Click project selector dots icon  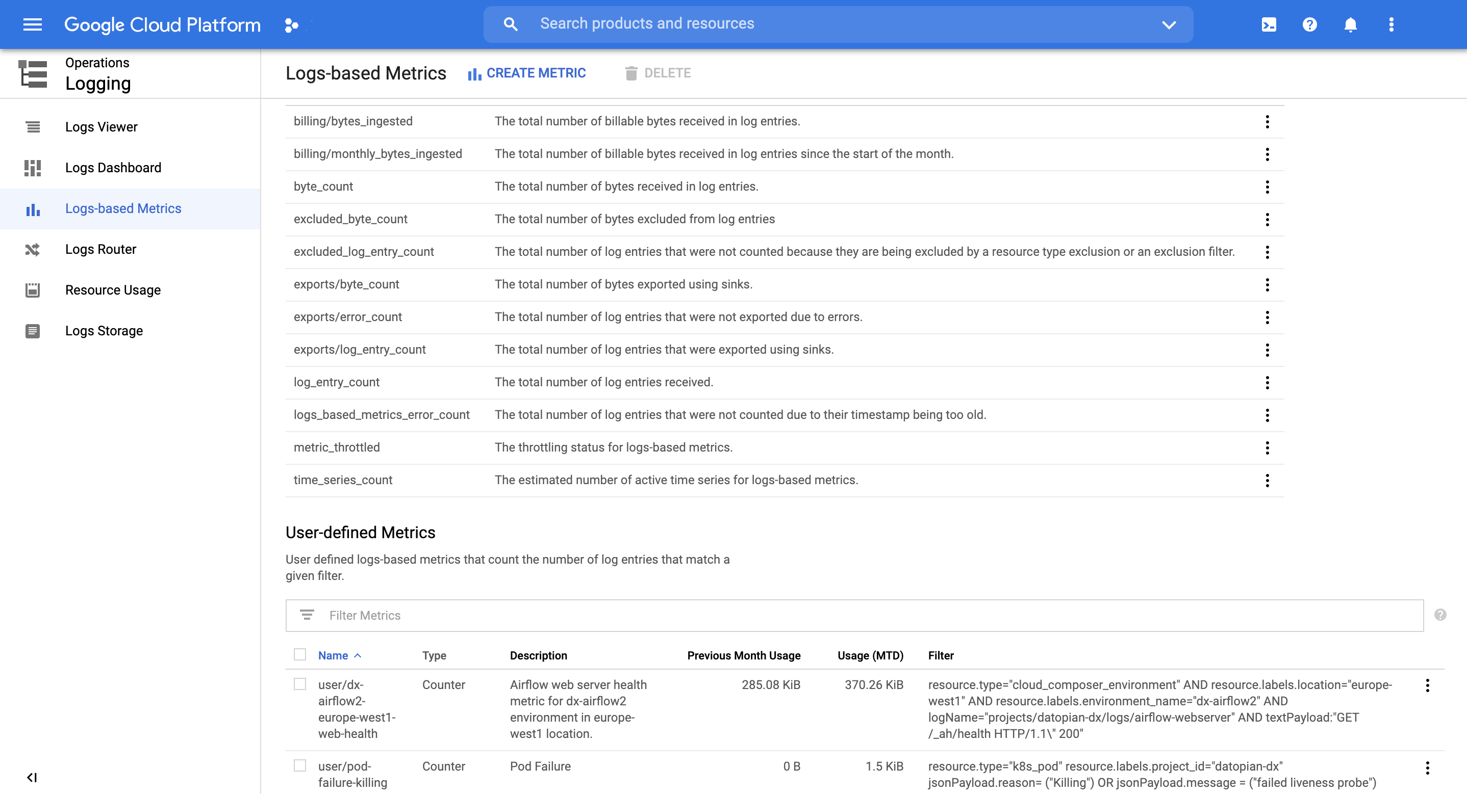292,25
